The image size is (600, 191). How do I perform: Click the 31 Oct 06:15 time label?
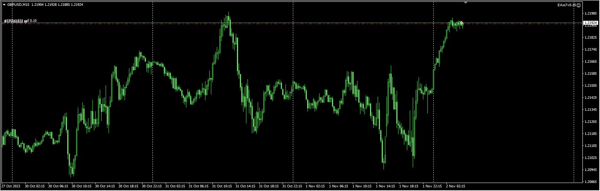point(199,186)
